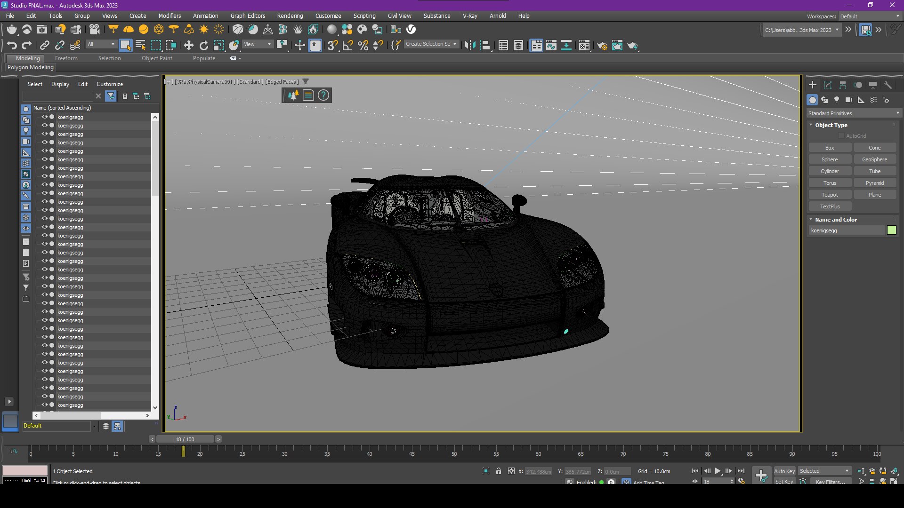Open the Rendering menu

pyautogui.click(x=290, y=16)
